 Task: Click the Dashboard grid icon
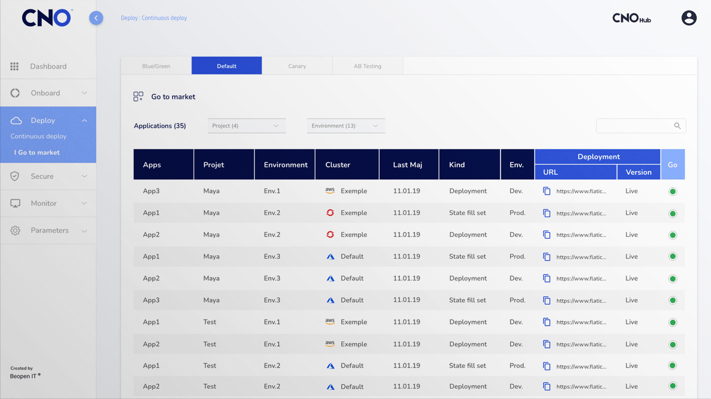(14, 66)
